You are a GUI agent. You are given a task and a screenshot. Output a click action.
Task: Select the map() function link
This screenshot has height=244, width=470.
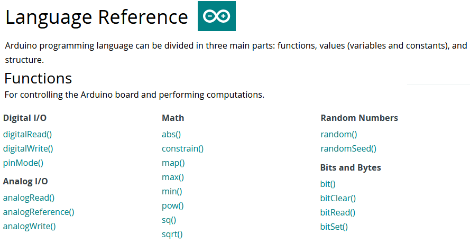pyautogui.click(x=173, y=163)
